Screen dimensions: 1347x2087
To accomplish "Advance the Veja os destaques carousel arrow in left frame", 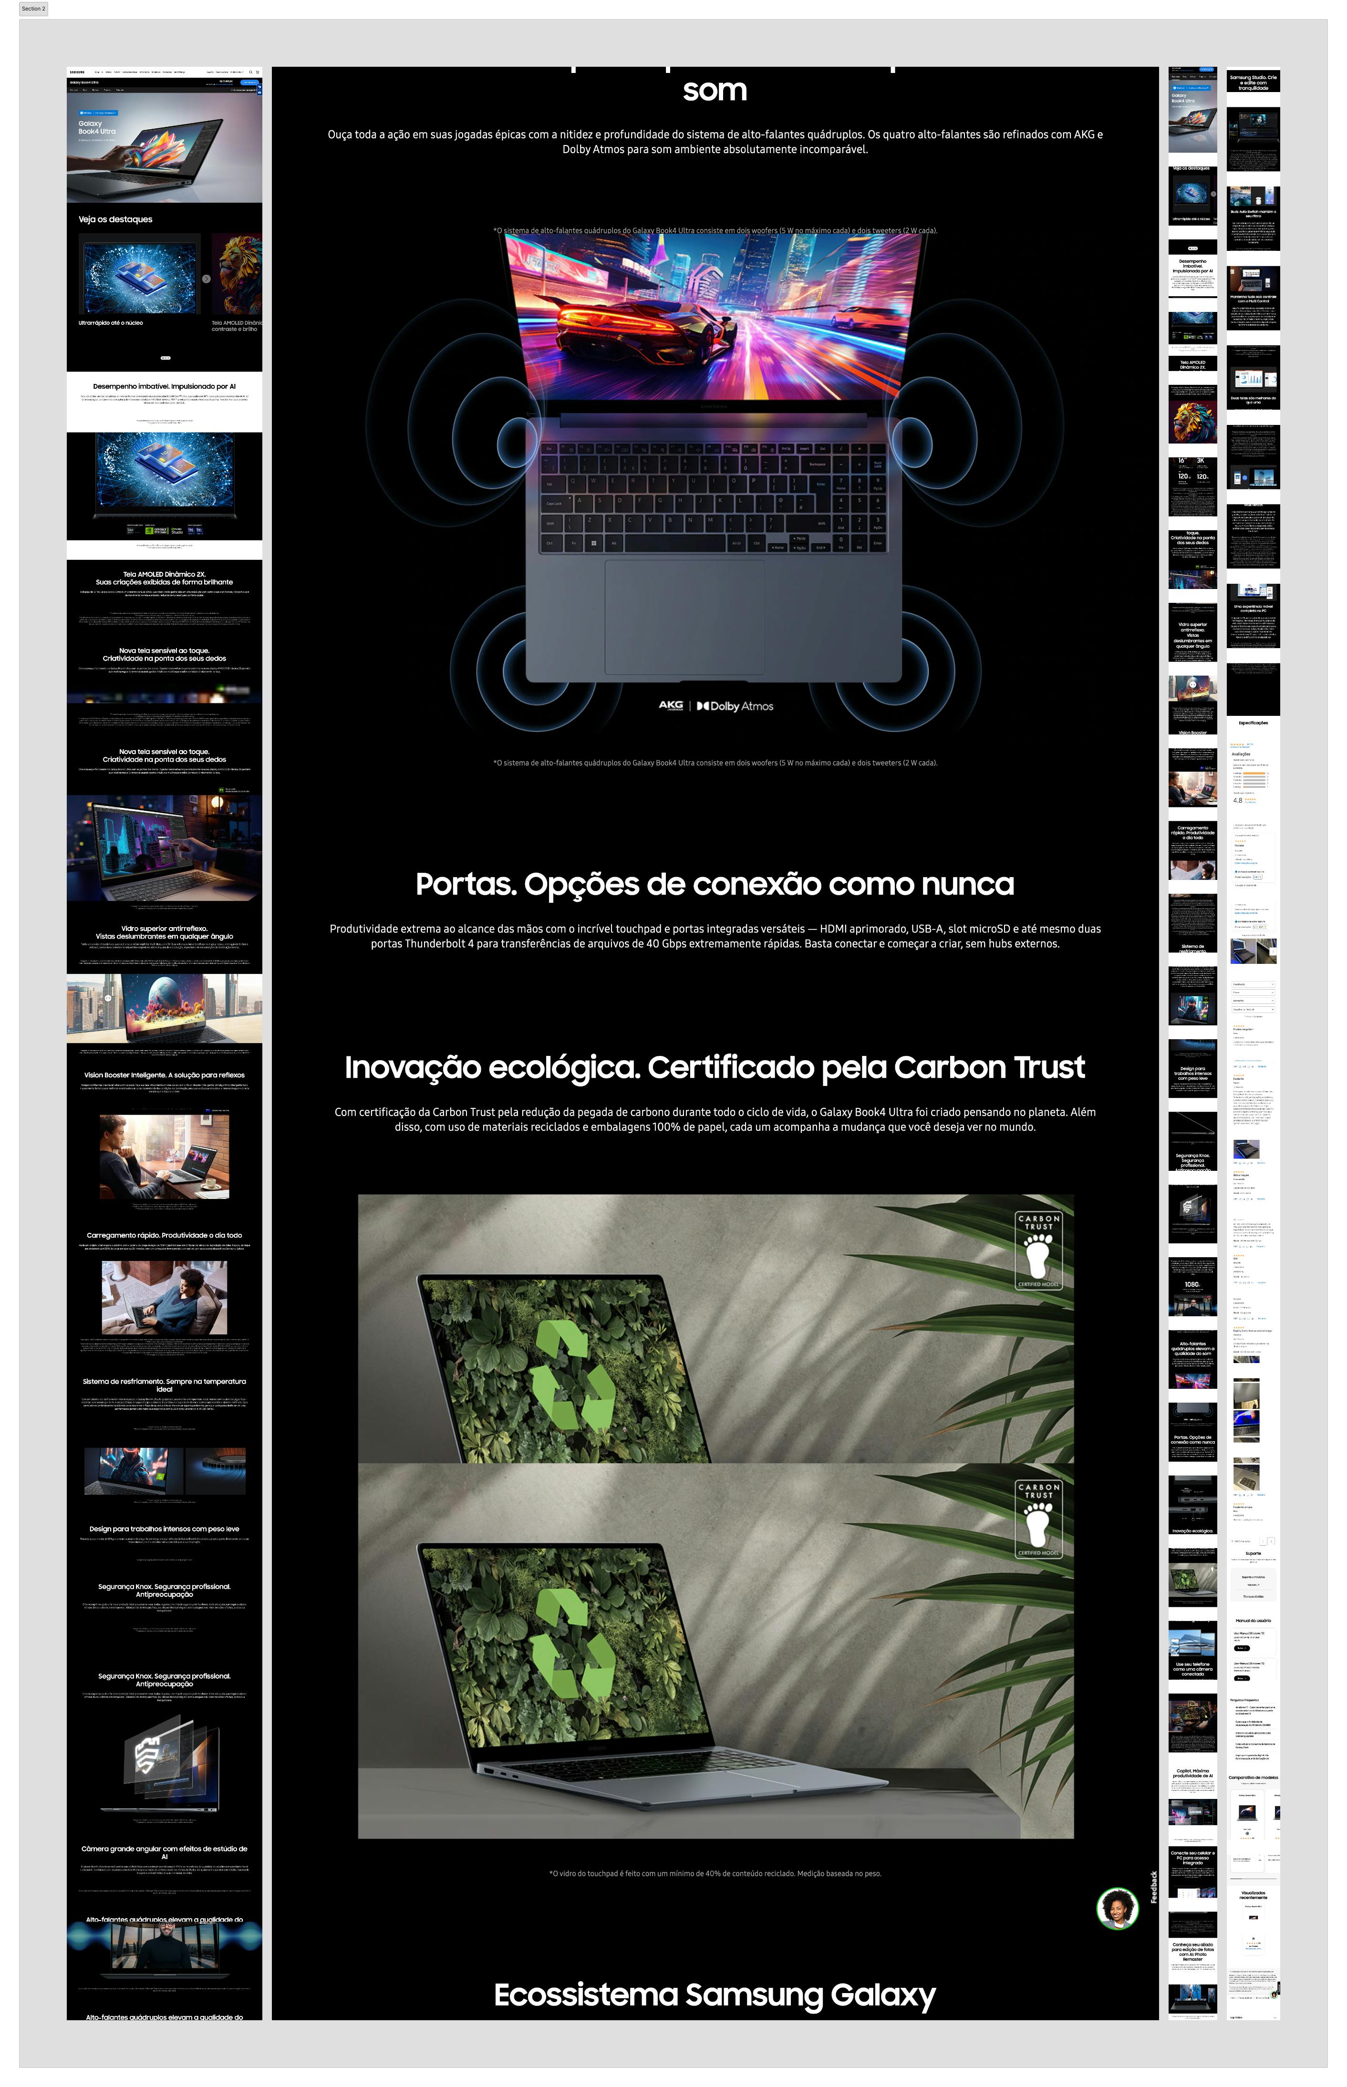I will pyautogui.click(x=207, y=278).
